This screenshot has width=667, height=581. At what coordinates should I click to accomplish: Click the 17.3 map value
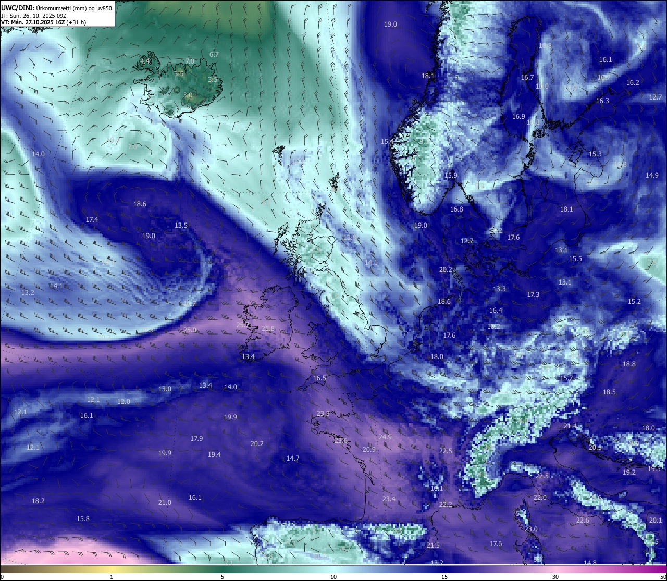(533, 294)
